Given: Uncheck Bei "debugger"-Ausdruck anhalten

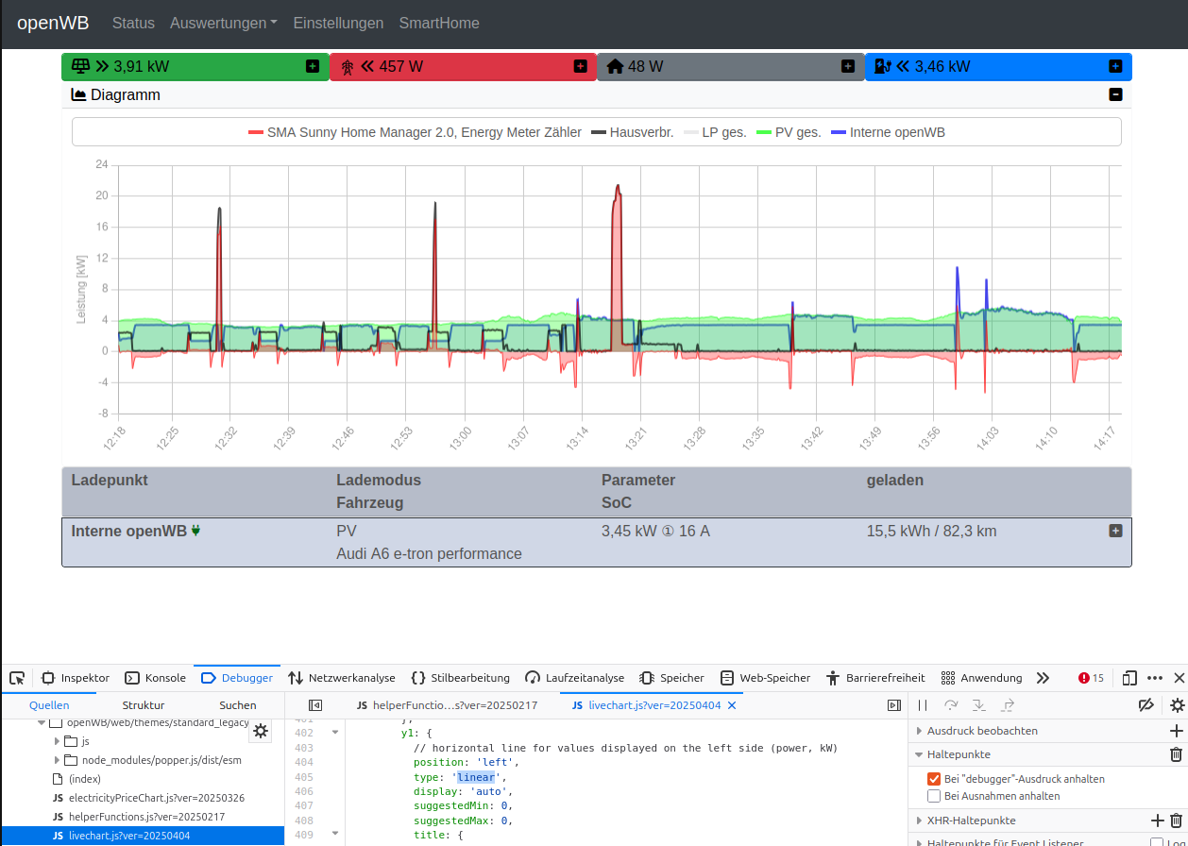Looking at the screenshot, I should point(933,778).
